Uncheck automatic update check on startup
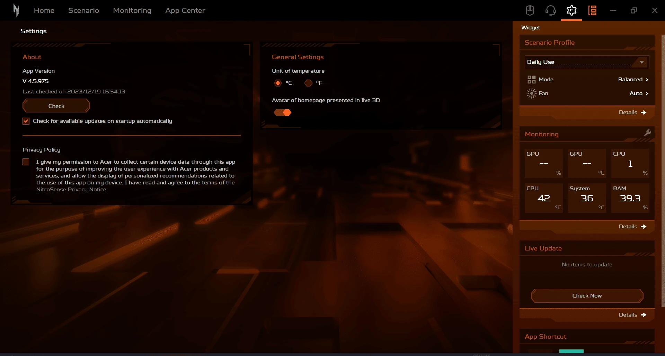The height and width of the screenshot is (356, 665). pyautogui.click(x=26, y=121)
